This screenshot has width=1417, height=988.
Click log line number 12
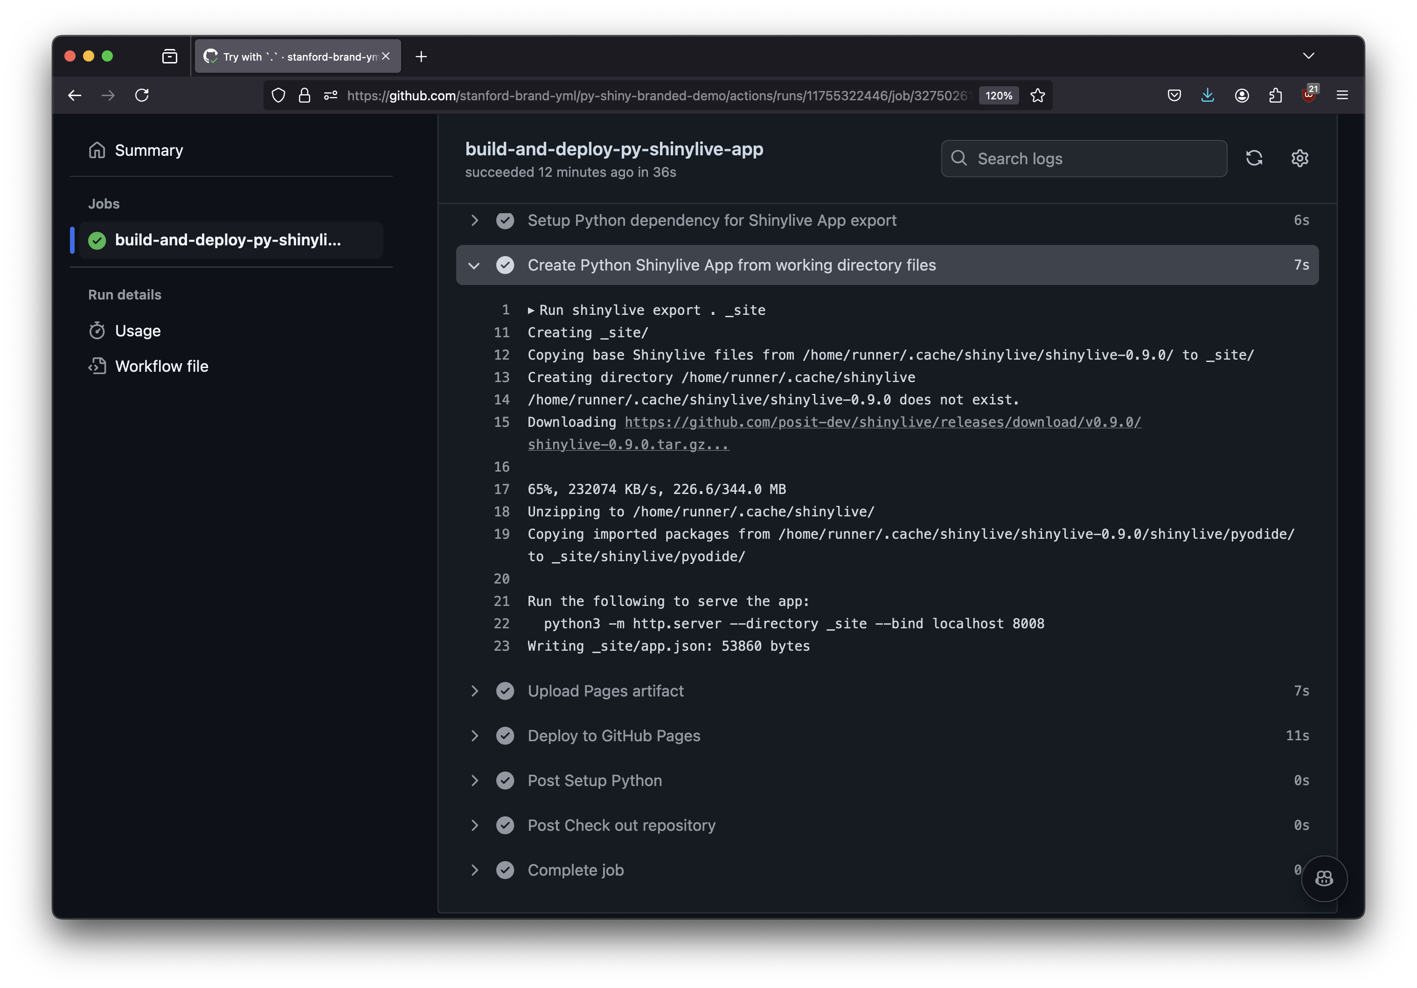tap(502, 355)
